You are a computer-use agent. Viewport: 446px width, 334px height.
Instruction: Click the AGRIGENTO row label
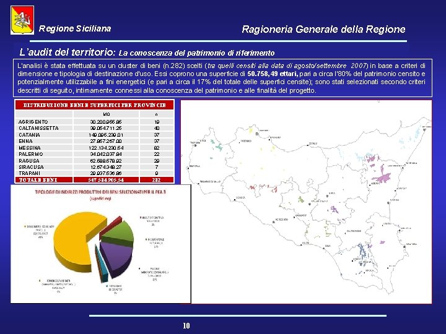click(x=33, y=122)
